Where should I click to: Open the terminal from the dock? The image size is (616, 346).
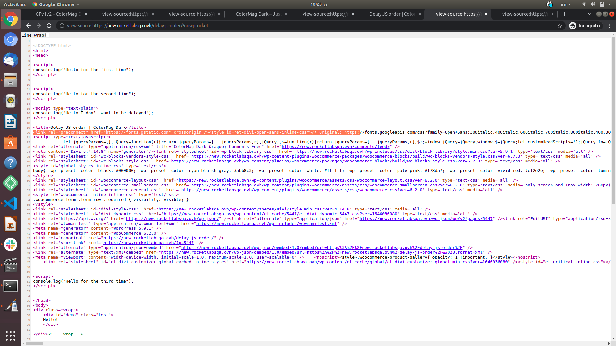(x=11, y=286)
